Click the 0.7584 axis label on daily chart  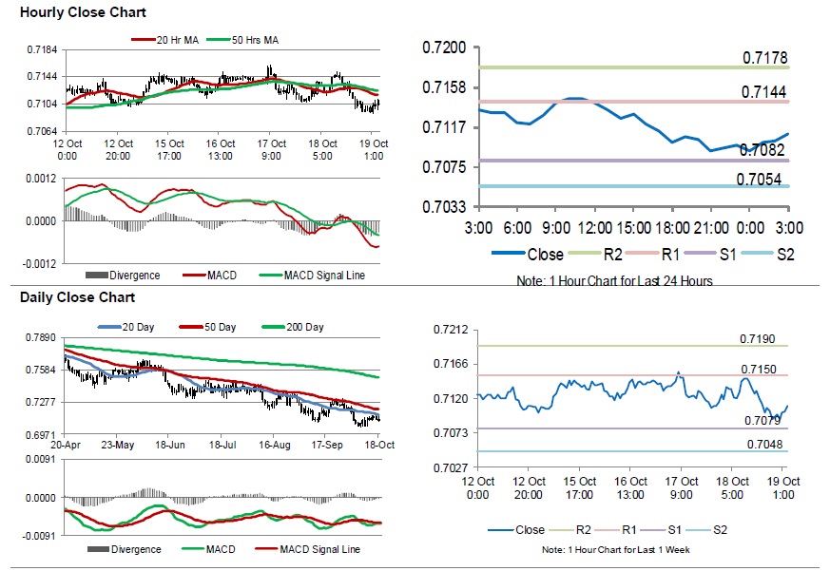(41, 370)
